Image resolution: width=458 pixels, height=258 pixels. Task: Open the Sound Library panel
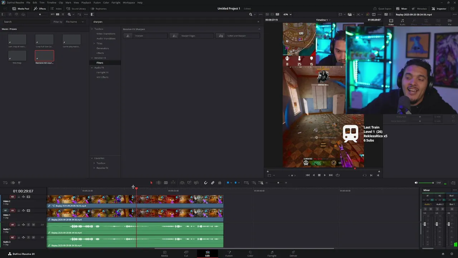coord(76,9)
